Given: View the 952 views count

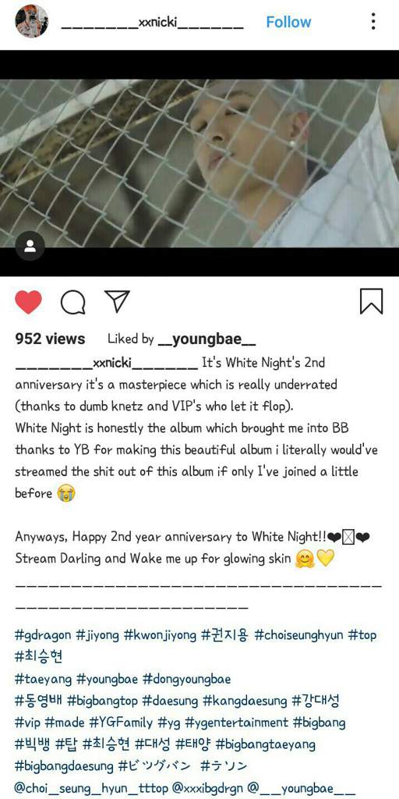Looking at the screenshot, I should [50, 339].
